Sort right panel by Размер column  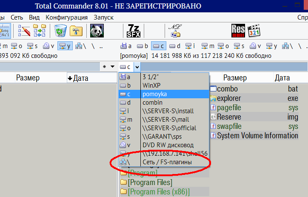tap(248, 78)
